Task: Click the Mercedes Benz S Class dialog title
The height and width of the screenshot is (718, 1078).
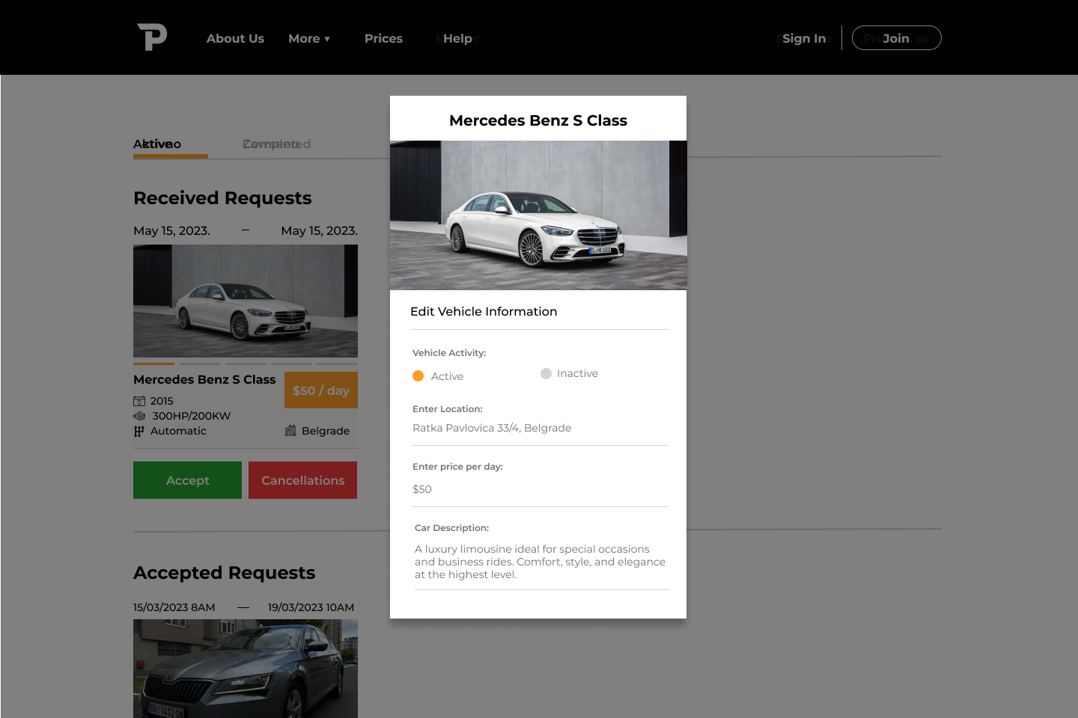Action: [538, 120]
